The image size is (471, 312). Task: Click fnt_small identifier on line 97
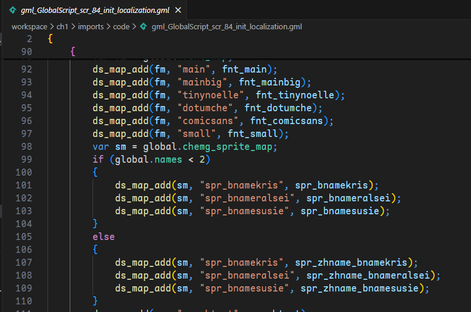click(x=252, y=134)
